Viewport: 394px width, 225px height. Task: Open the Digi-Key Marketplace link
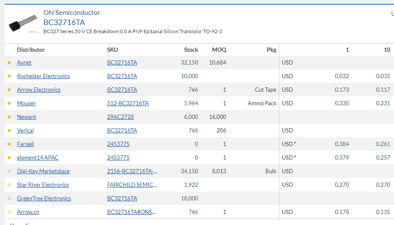pyautogui.click(x=43, y=171)
